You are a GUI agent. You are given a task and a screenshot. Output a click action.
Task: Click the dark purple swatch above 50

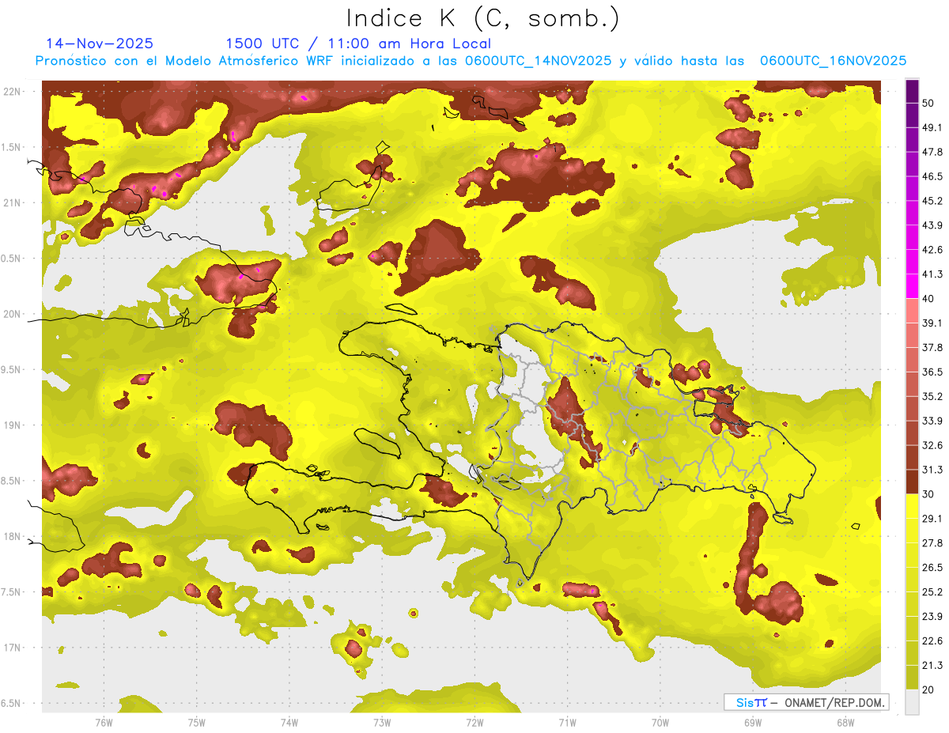click(912, 92)
